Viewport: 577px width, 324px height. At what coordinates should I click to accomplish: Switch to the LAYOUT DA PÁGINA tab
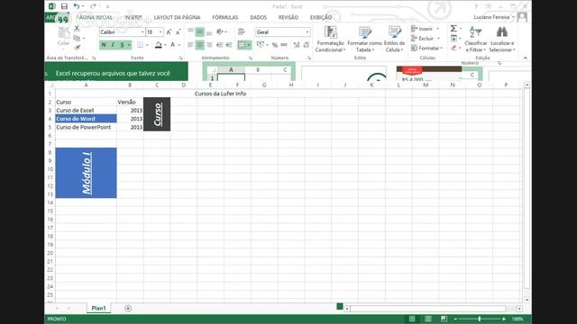click(x=177, y=17)
